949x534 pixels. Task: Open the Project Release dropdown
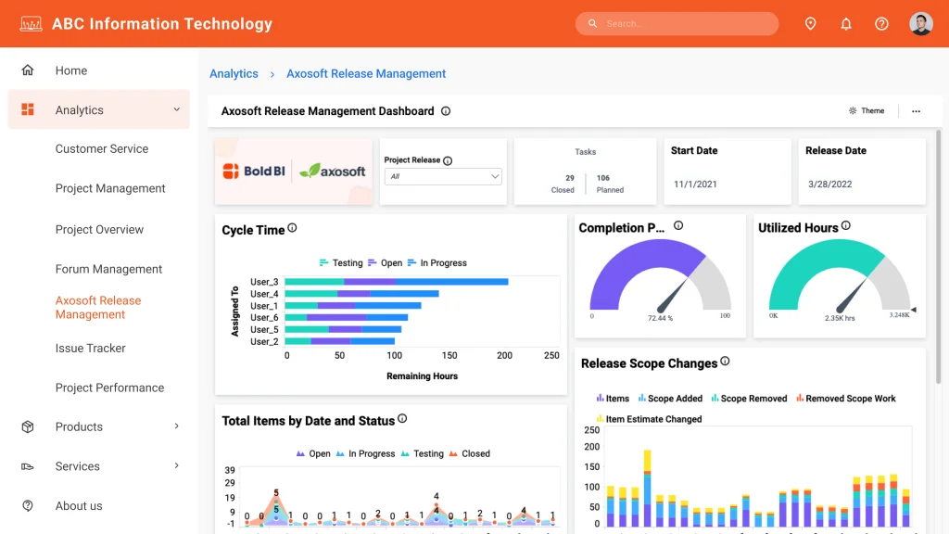click(x=443, y=176)
